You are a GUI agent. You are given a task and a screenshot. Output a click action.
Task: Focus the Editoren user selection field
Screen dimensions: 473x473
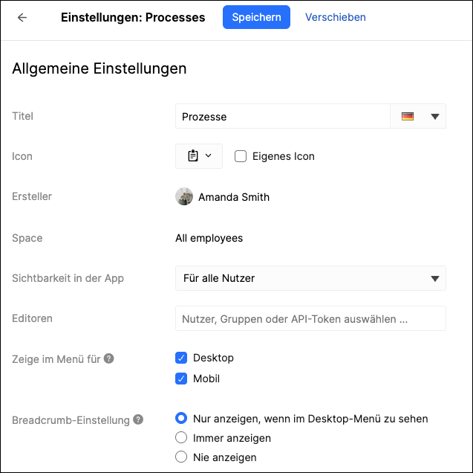pyautogui.click(x=310, y=318)
